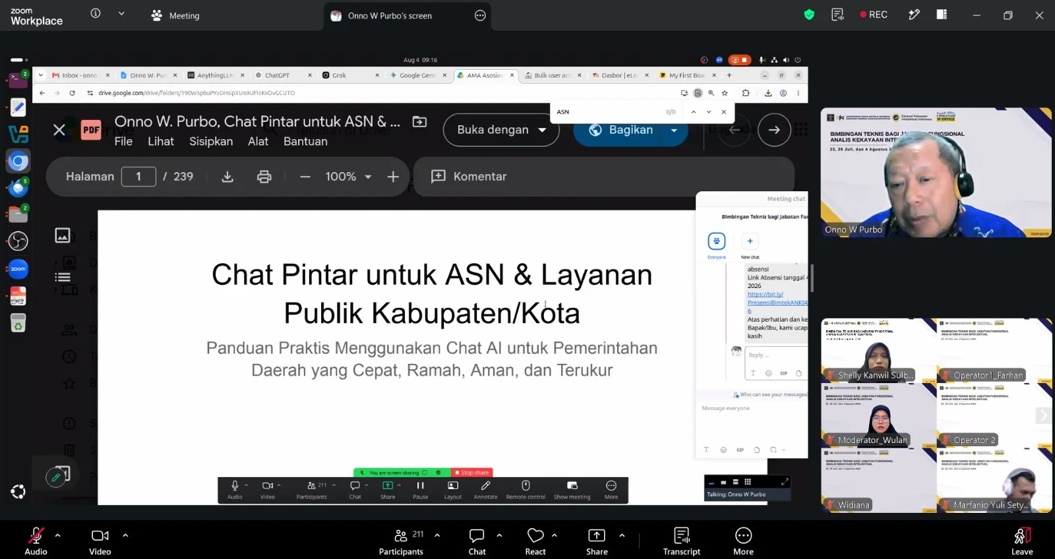Go to previous search match arrow

[693, 112]
